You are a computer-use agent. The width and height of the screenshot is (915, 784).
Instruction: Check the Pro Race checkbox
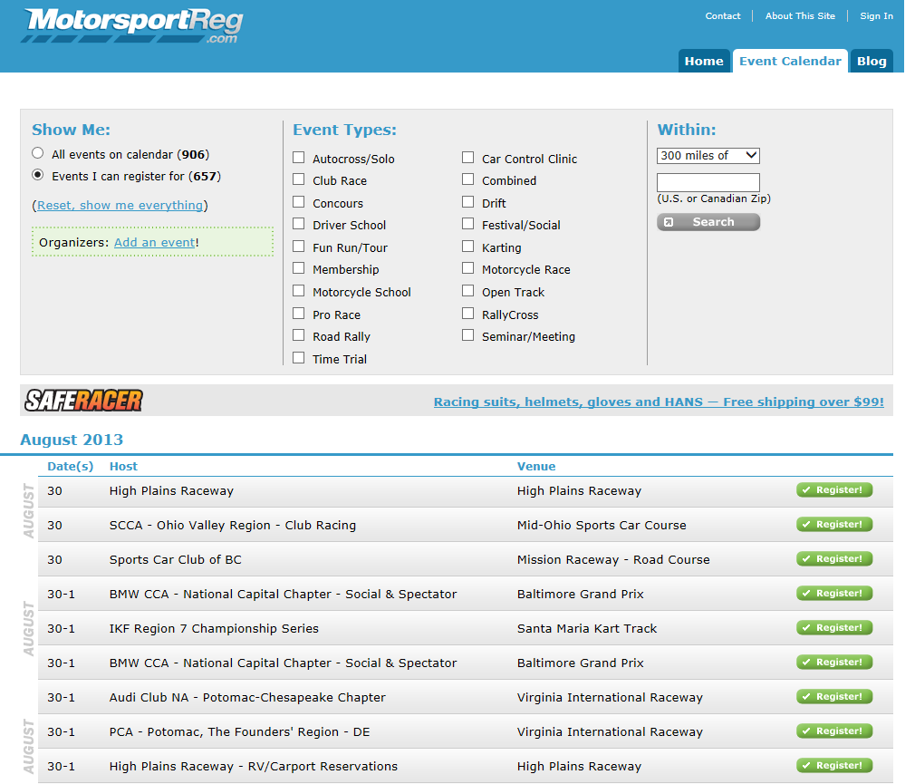click(x=299, y=314)
